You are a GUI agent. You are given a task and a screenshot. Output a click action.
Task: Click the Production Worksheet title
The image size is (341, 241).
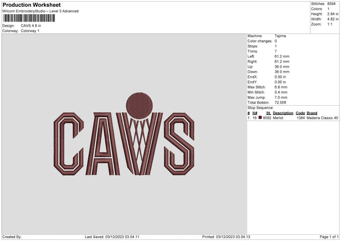pyautogui.click(x=31, y=5)
